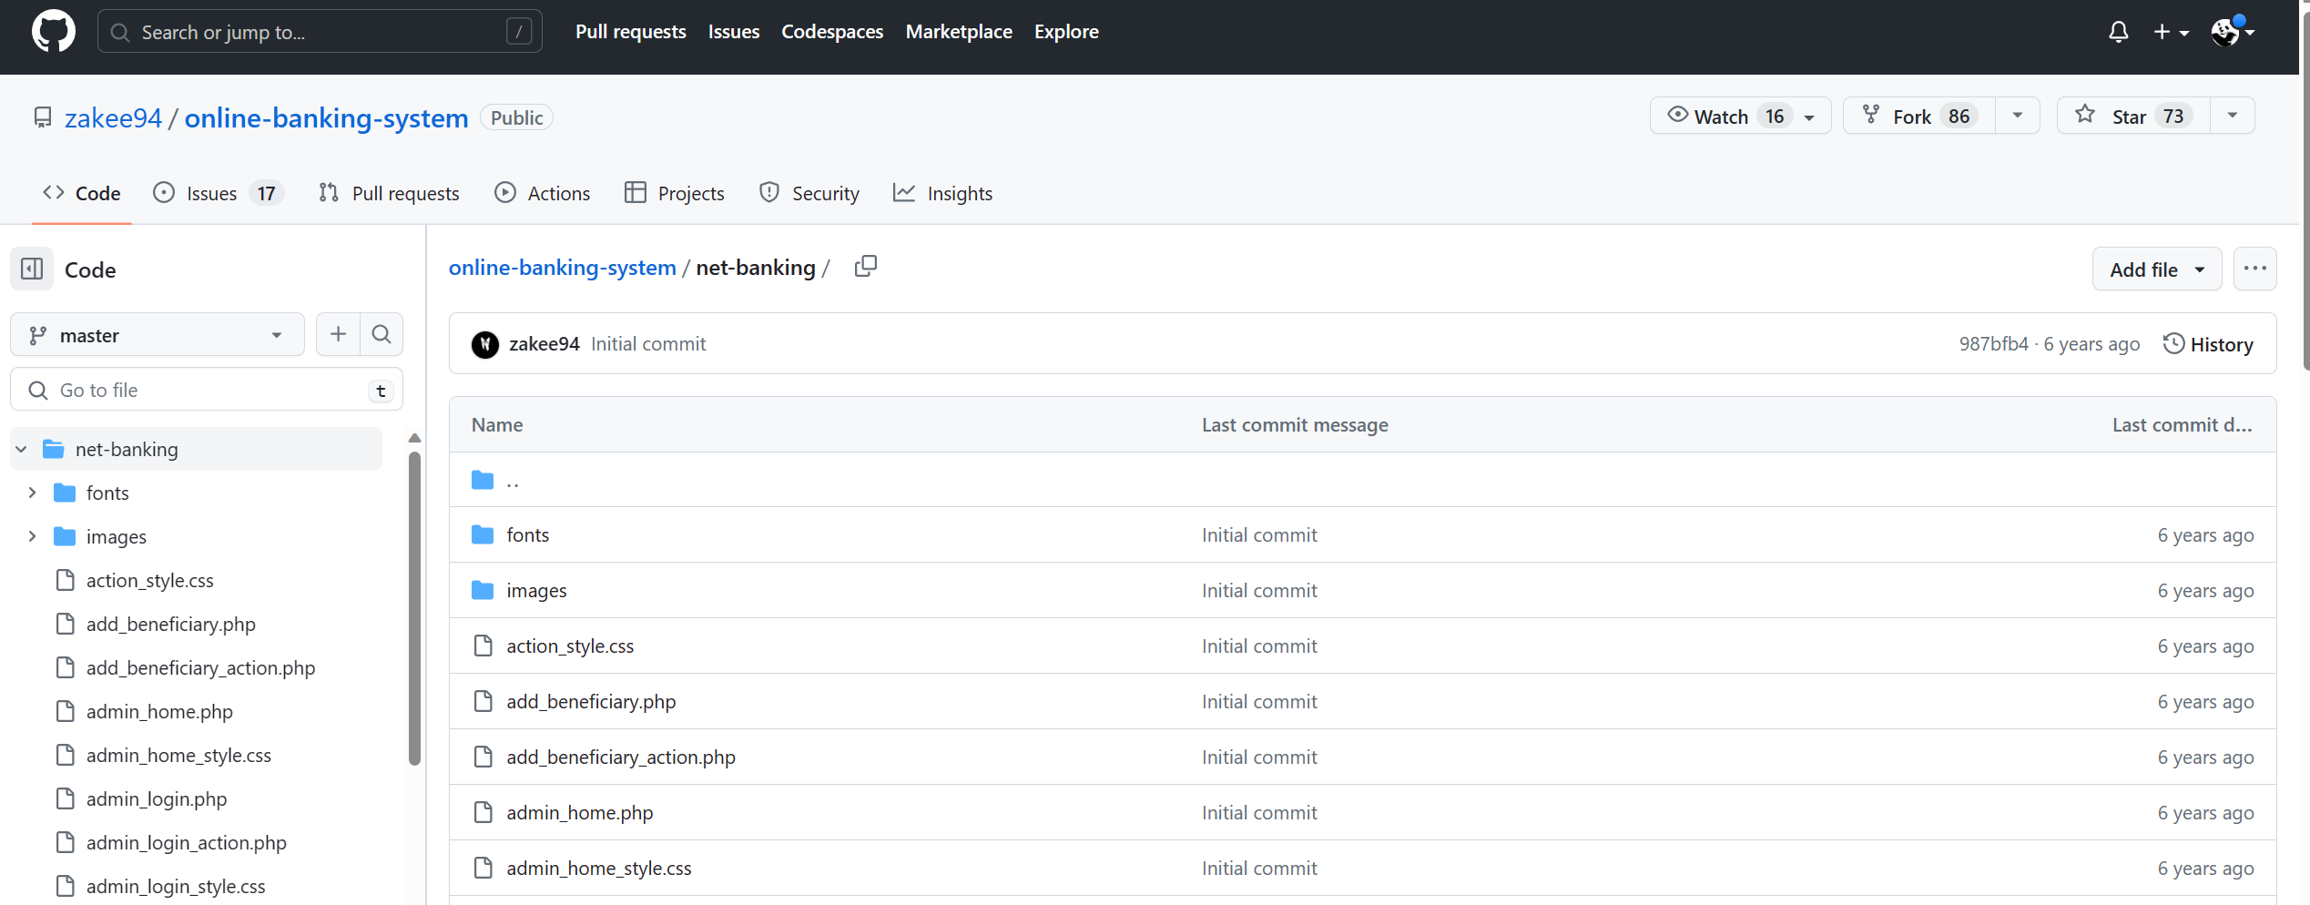Open action_style.css in file tree
The height and width of the screenshot is (905, 2310).
149,580
